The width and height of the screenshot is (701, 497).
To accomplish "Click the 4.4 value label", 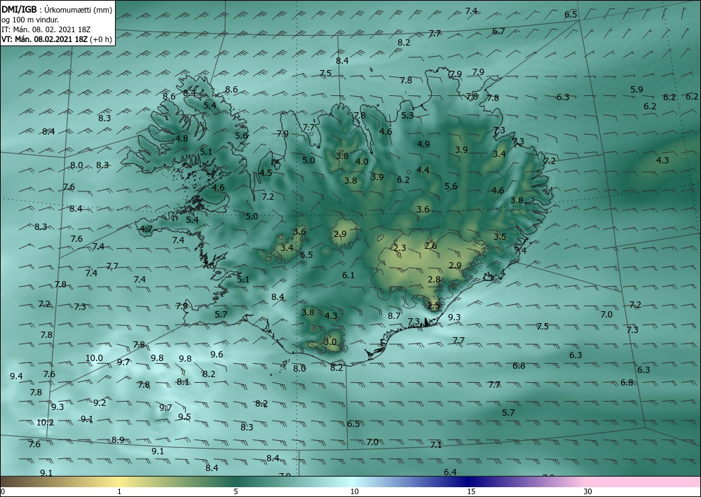I will 423,170.
